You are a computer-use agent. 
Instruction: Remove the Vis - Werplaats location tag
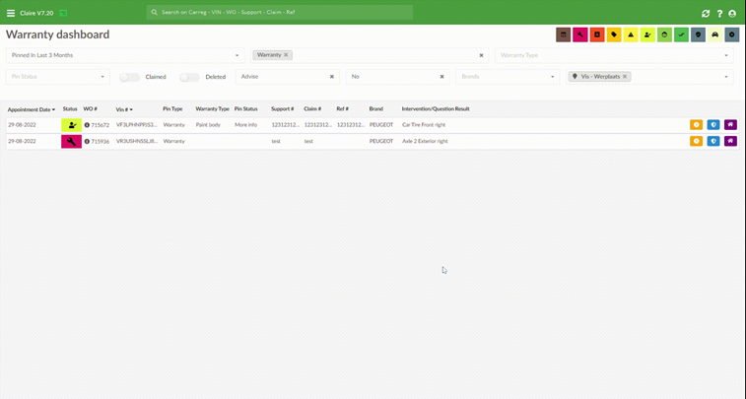(625, 76)
